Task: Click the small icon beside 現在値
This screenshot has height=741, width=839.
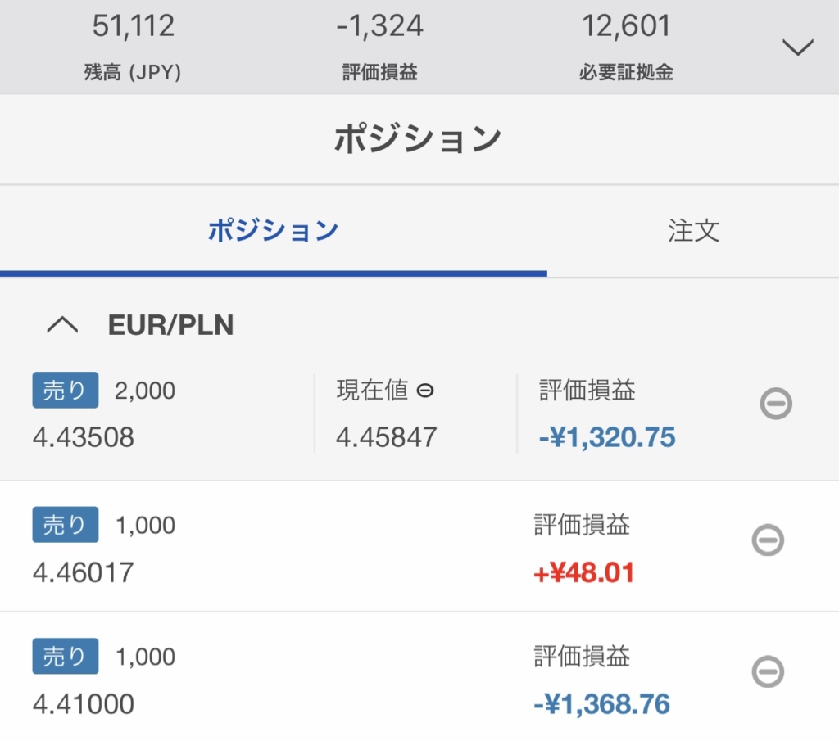Action: 425,391
